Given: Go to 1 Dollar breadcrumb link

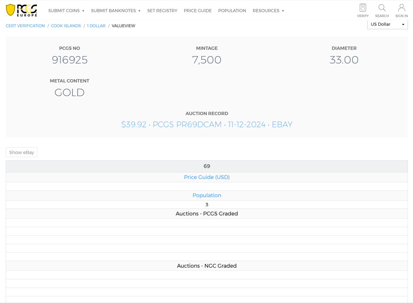Looking at the screenshot, I should pyautogui.click(x=96, y=26).
